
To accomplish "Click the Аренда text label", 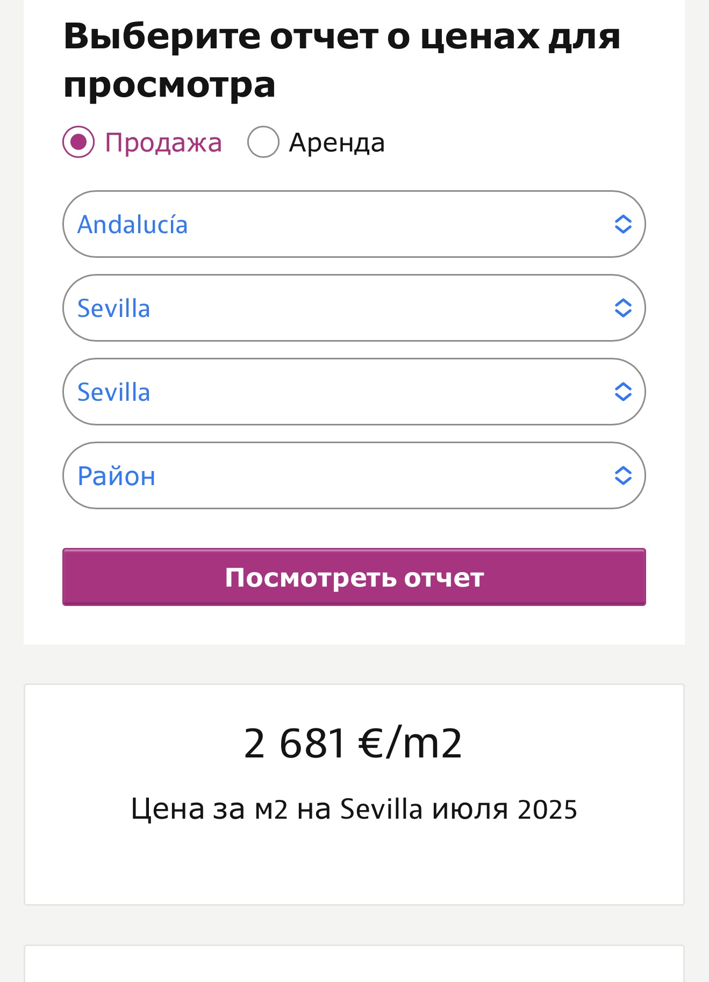I will pos(336,143).
